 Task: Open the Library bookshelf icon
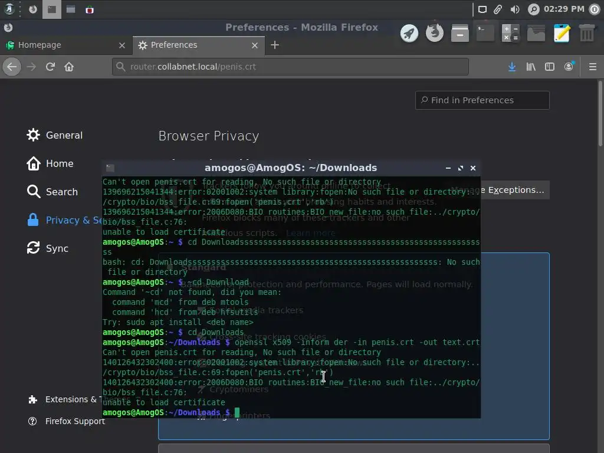point(531,67)
